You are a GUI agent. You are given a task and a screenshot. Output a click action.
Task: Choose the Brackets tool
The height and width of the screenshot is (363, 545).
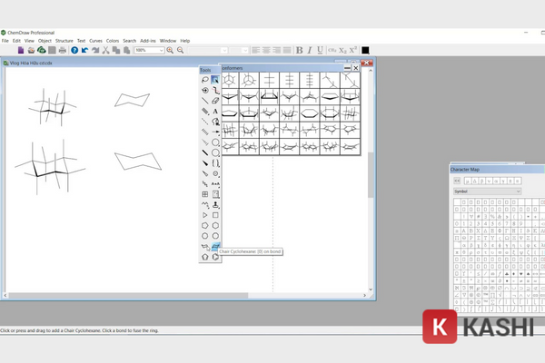(215, 163)
